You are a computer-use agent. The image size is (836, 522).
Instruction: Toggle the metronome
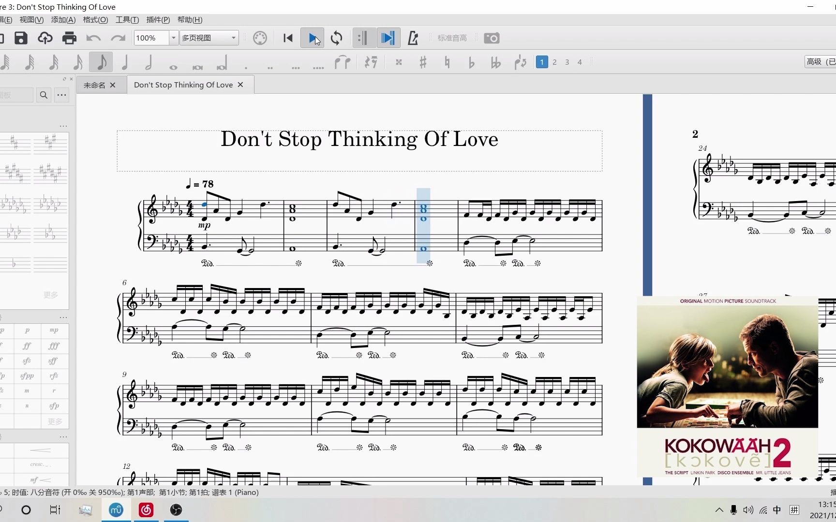pyautogui.click(x=413, y=38)
